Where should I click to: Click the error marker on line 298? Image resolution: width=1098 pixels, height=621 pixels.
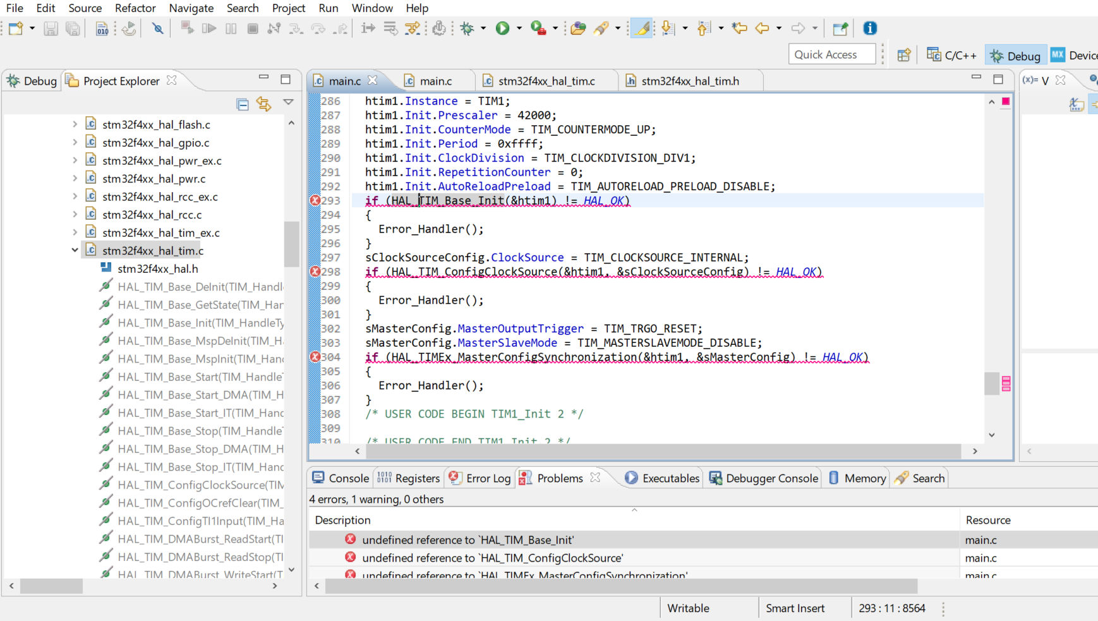coord(315,272)
